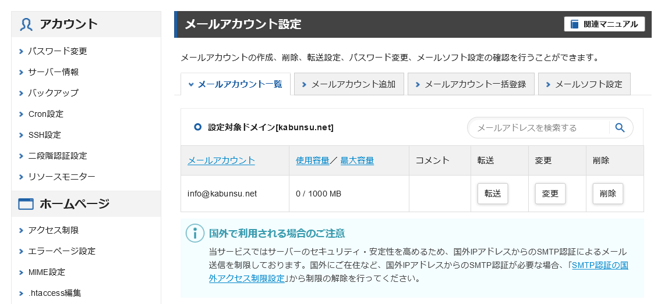Open the メールアカウント追加 tab
Screen dimensions: 661x304
pos(348,84)
